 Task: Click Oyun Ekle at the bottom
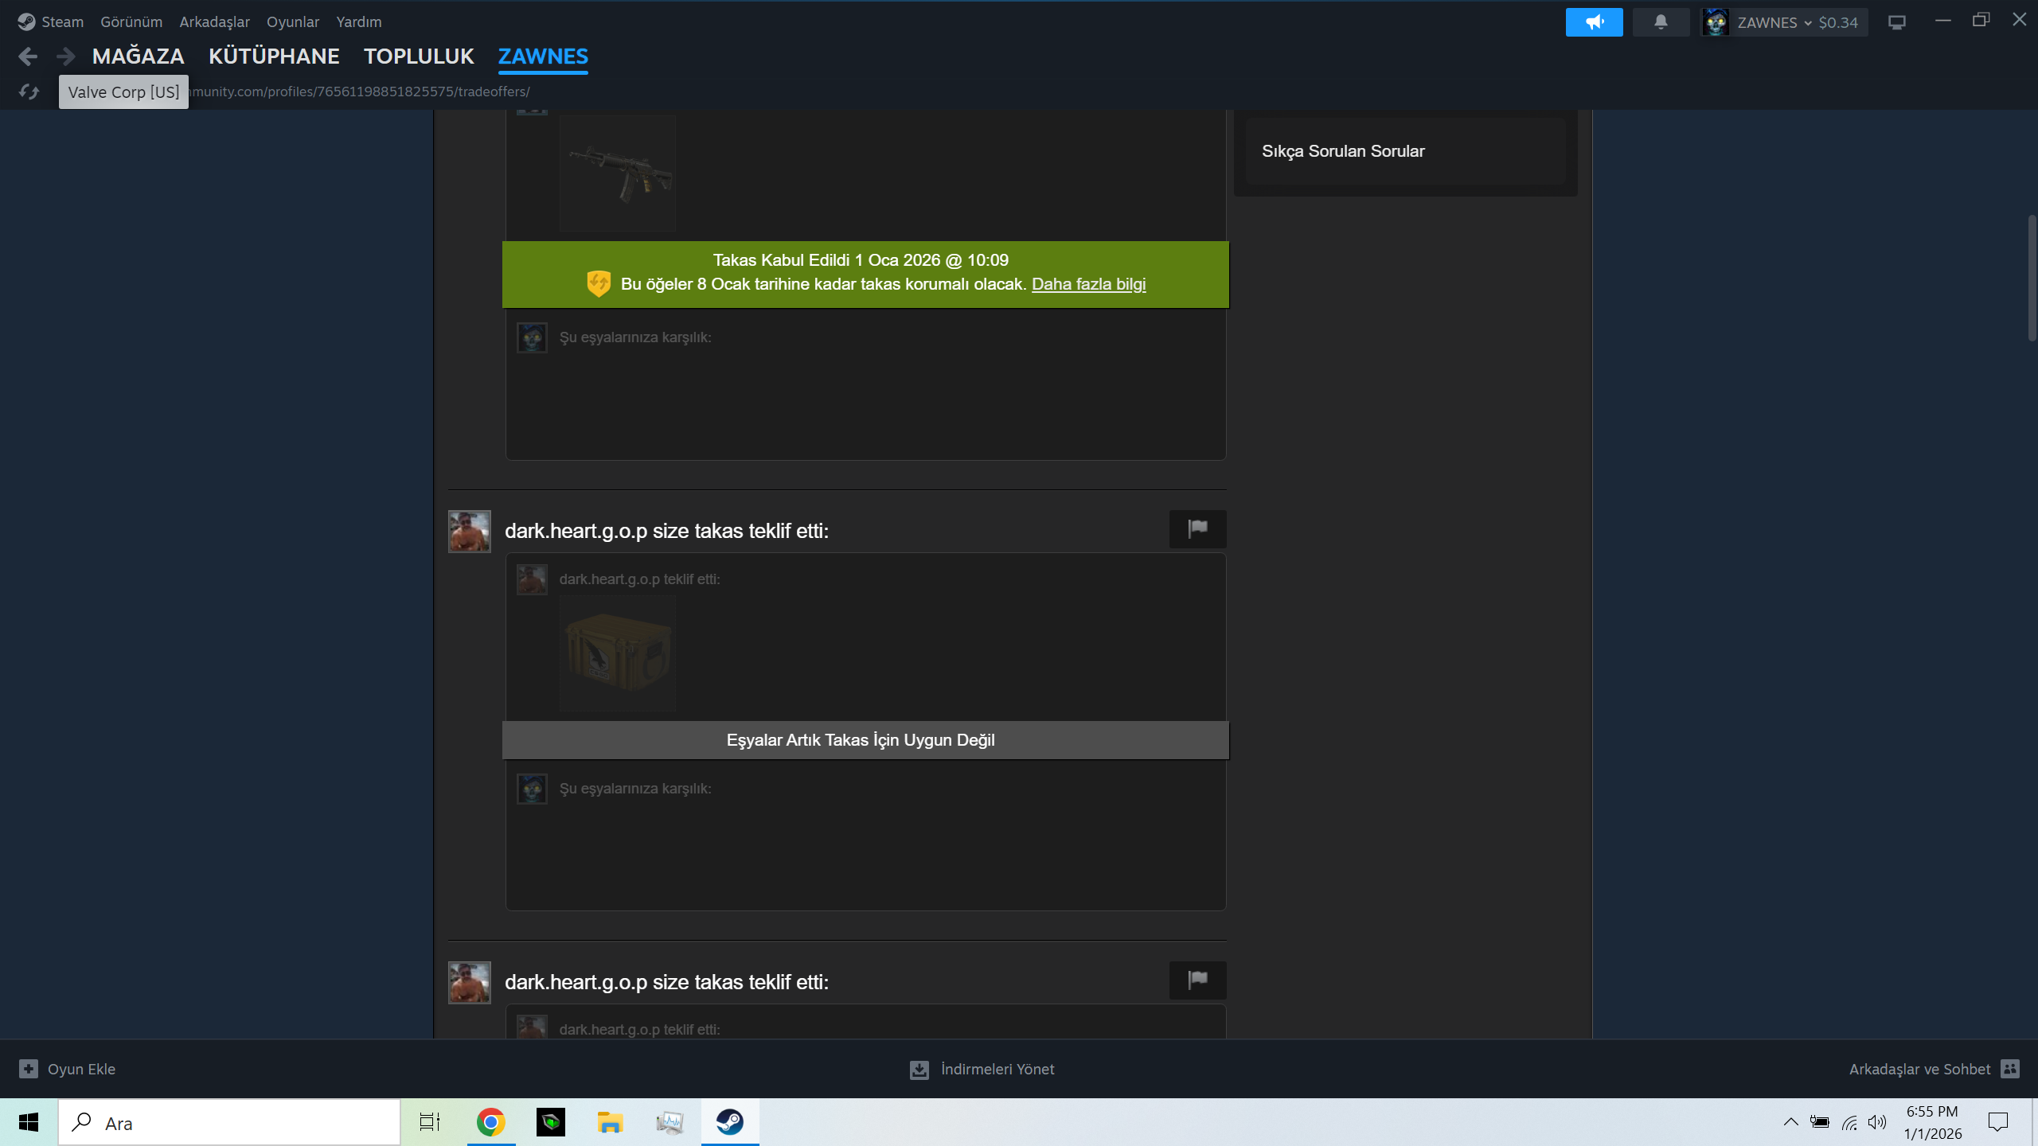pyautogui.click(x=81, y=1069)
